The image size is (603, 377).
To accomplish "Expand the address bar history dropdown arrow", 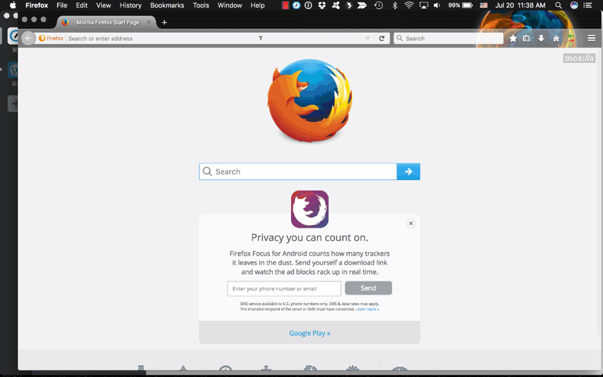I will pos(367,38).
